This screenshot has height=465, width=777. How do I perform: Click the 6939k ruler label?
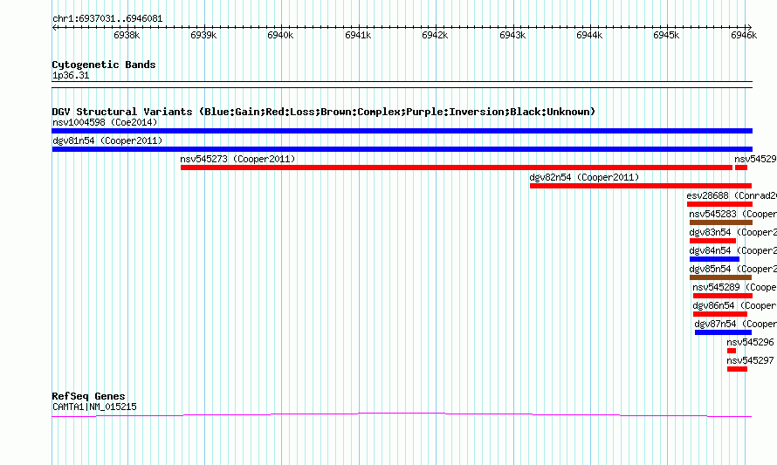click(203, 35)
